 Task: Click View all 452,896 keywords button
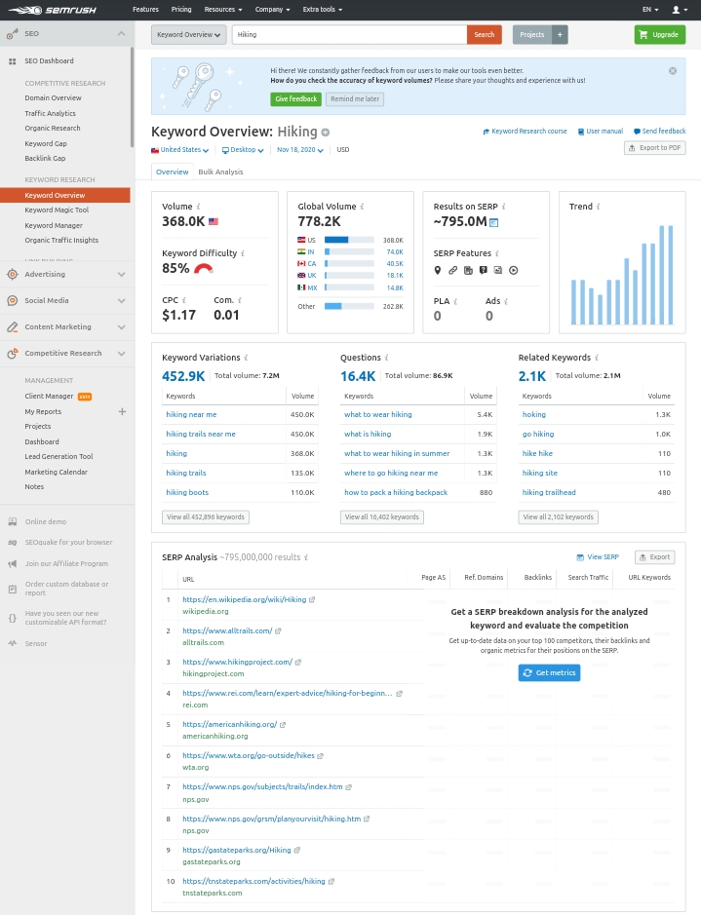pyautogui.click(x=206, y=517)
